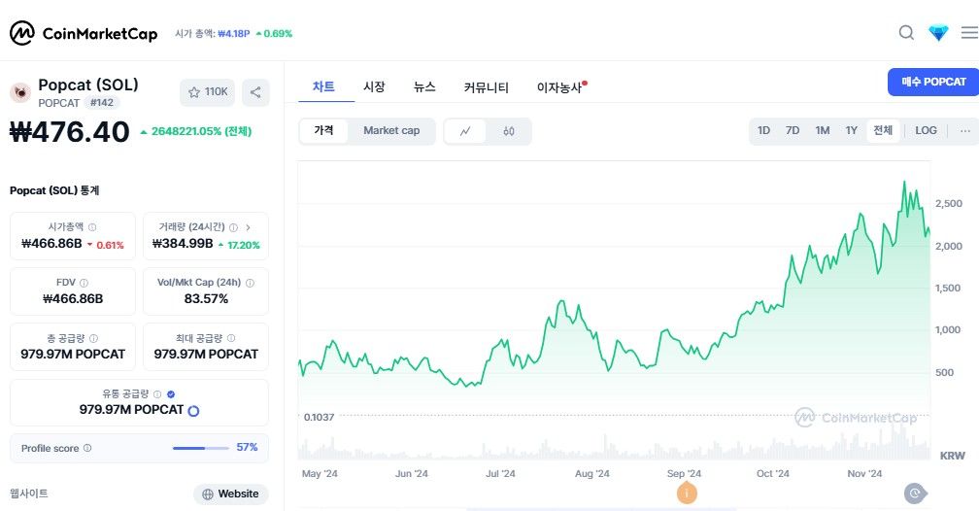
Task: Open the 커뮤니티 tab
Action: (x=487, y=87)
